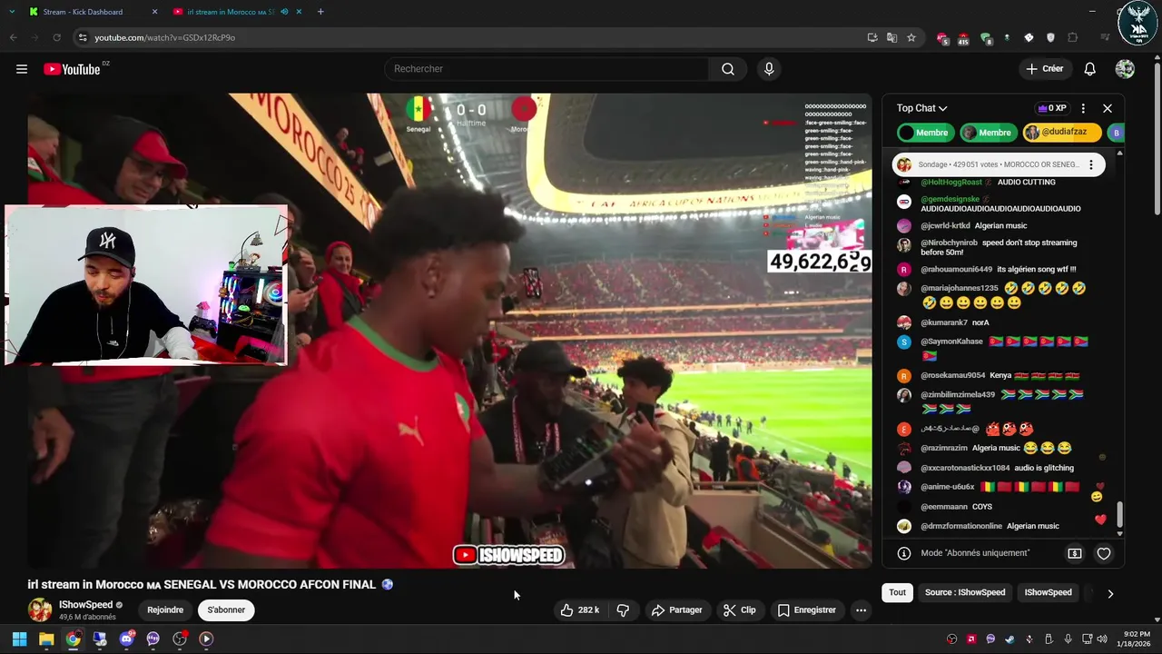Click the Chrome icon on the taskbar
This screenshot has height=654, width=1162.
coord(73,639)
